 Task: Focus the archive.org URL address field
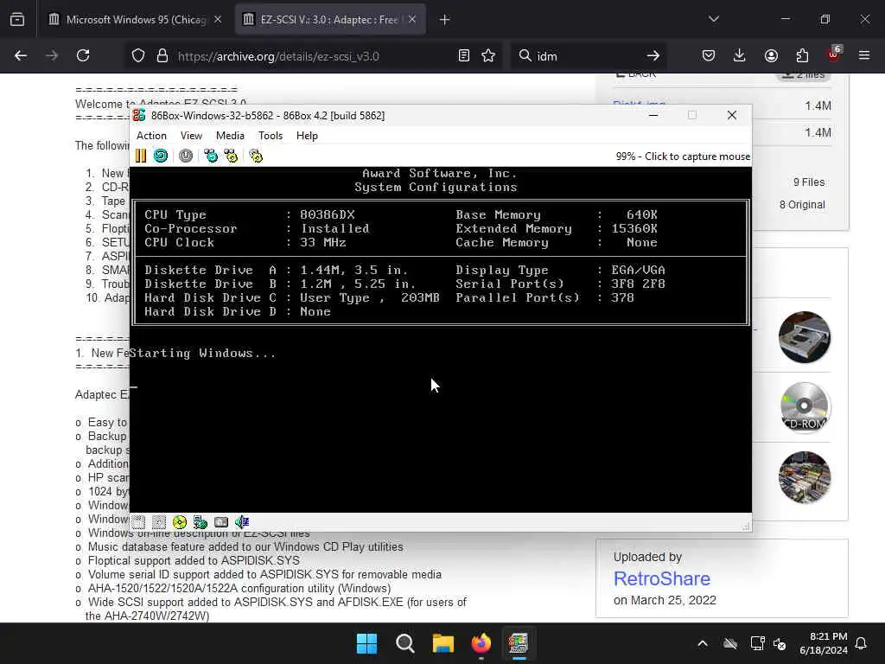tap(312, 56)
